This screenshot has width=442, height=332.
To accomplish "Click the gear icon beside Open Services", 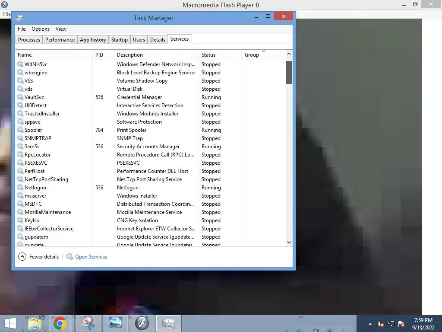I will [69, 256].
